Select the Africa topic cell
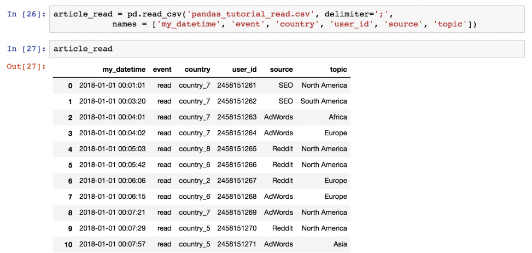This screenshot has width=532, height=253. coord(337,117)
